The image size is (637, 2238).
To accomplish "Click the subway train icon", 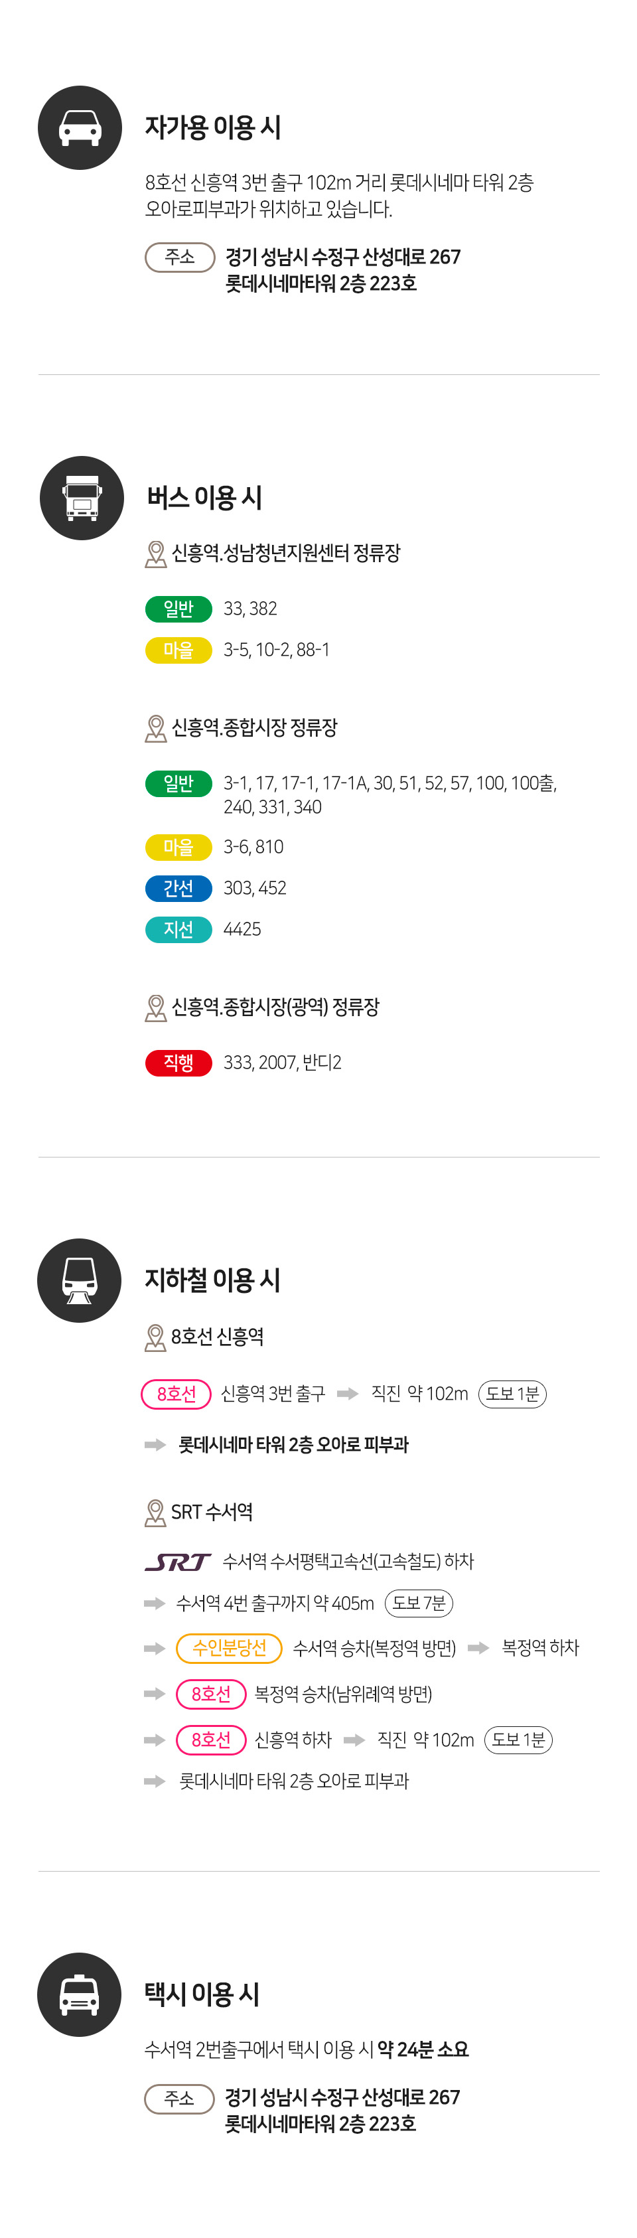I will tap(79, 1280).
